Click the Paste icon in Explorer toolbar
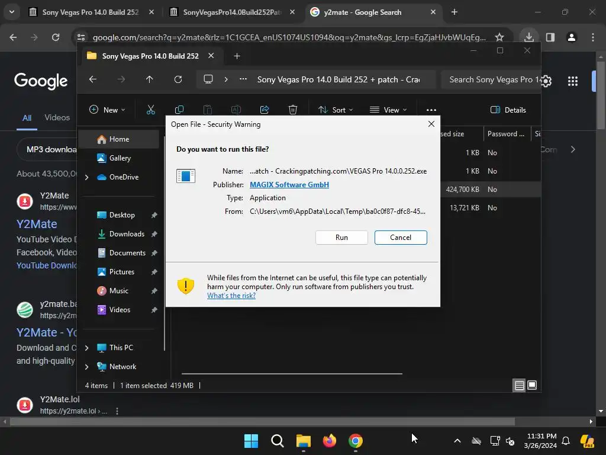The image size is (606, 455). (x=208, y=110)
